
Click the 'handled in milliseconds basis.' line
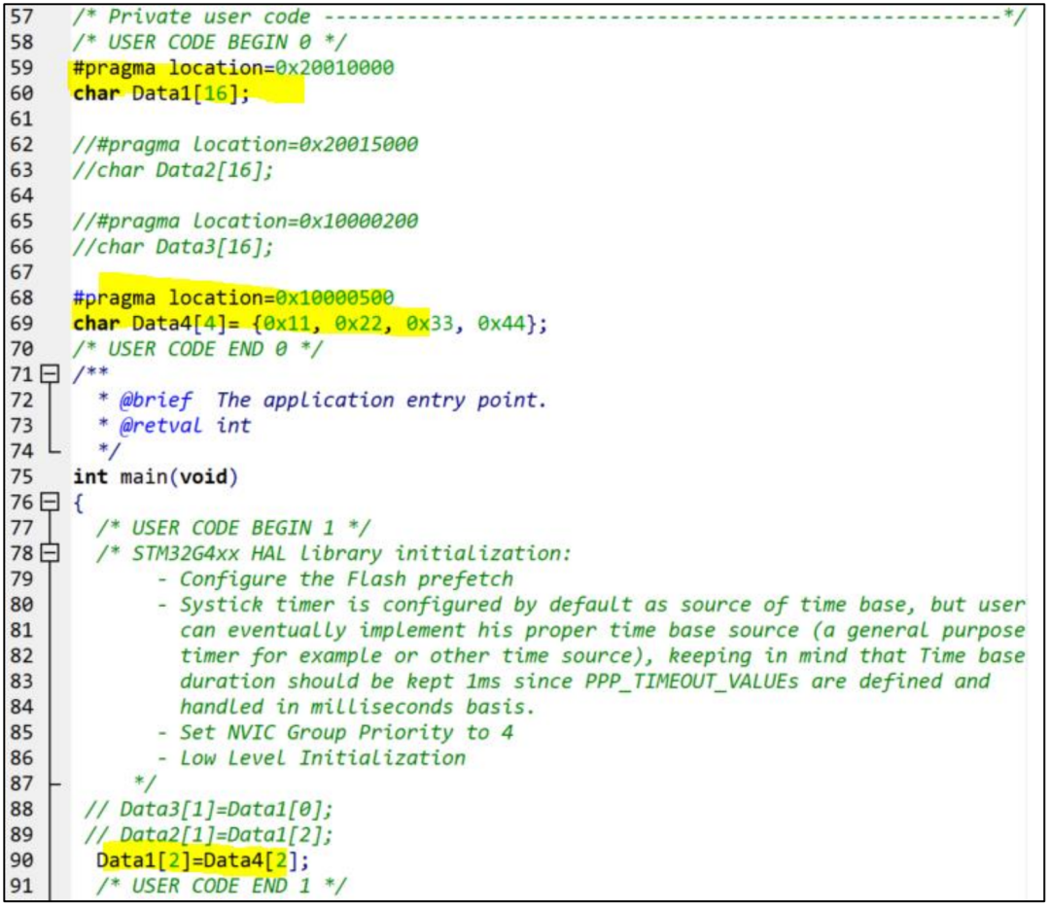[358, 707]
